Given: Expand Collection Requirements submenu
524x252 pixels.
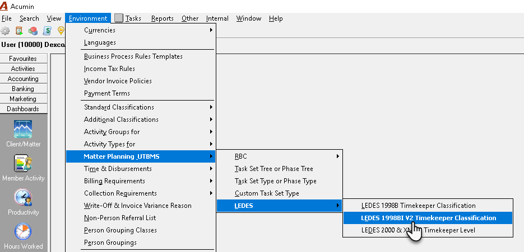Looking at the screenshot, I should pos(141,193).
